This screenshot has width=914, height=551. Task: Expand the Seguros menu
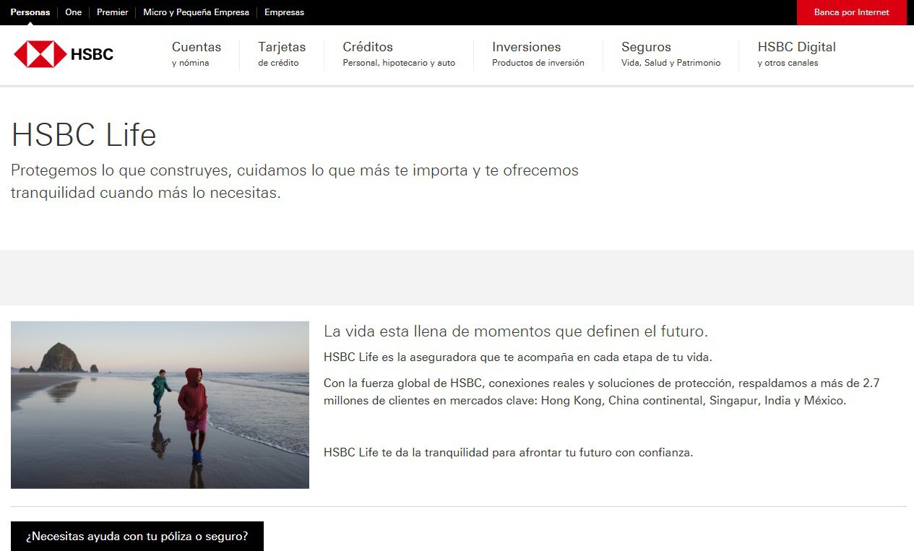[x=671, y=54]
